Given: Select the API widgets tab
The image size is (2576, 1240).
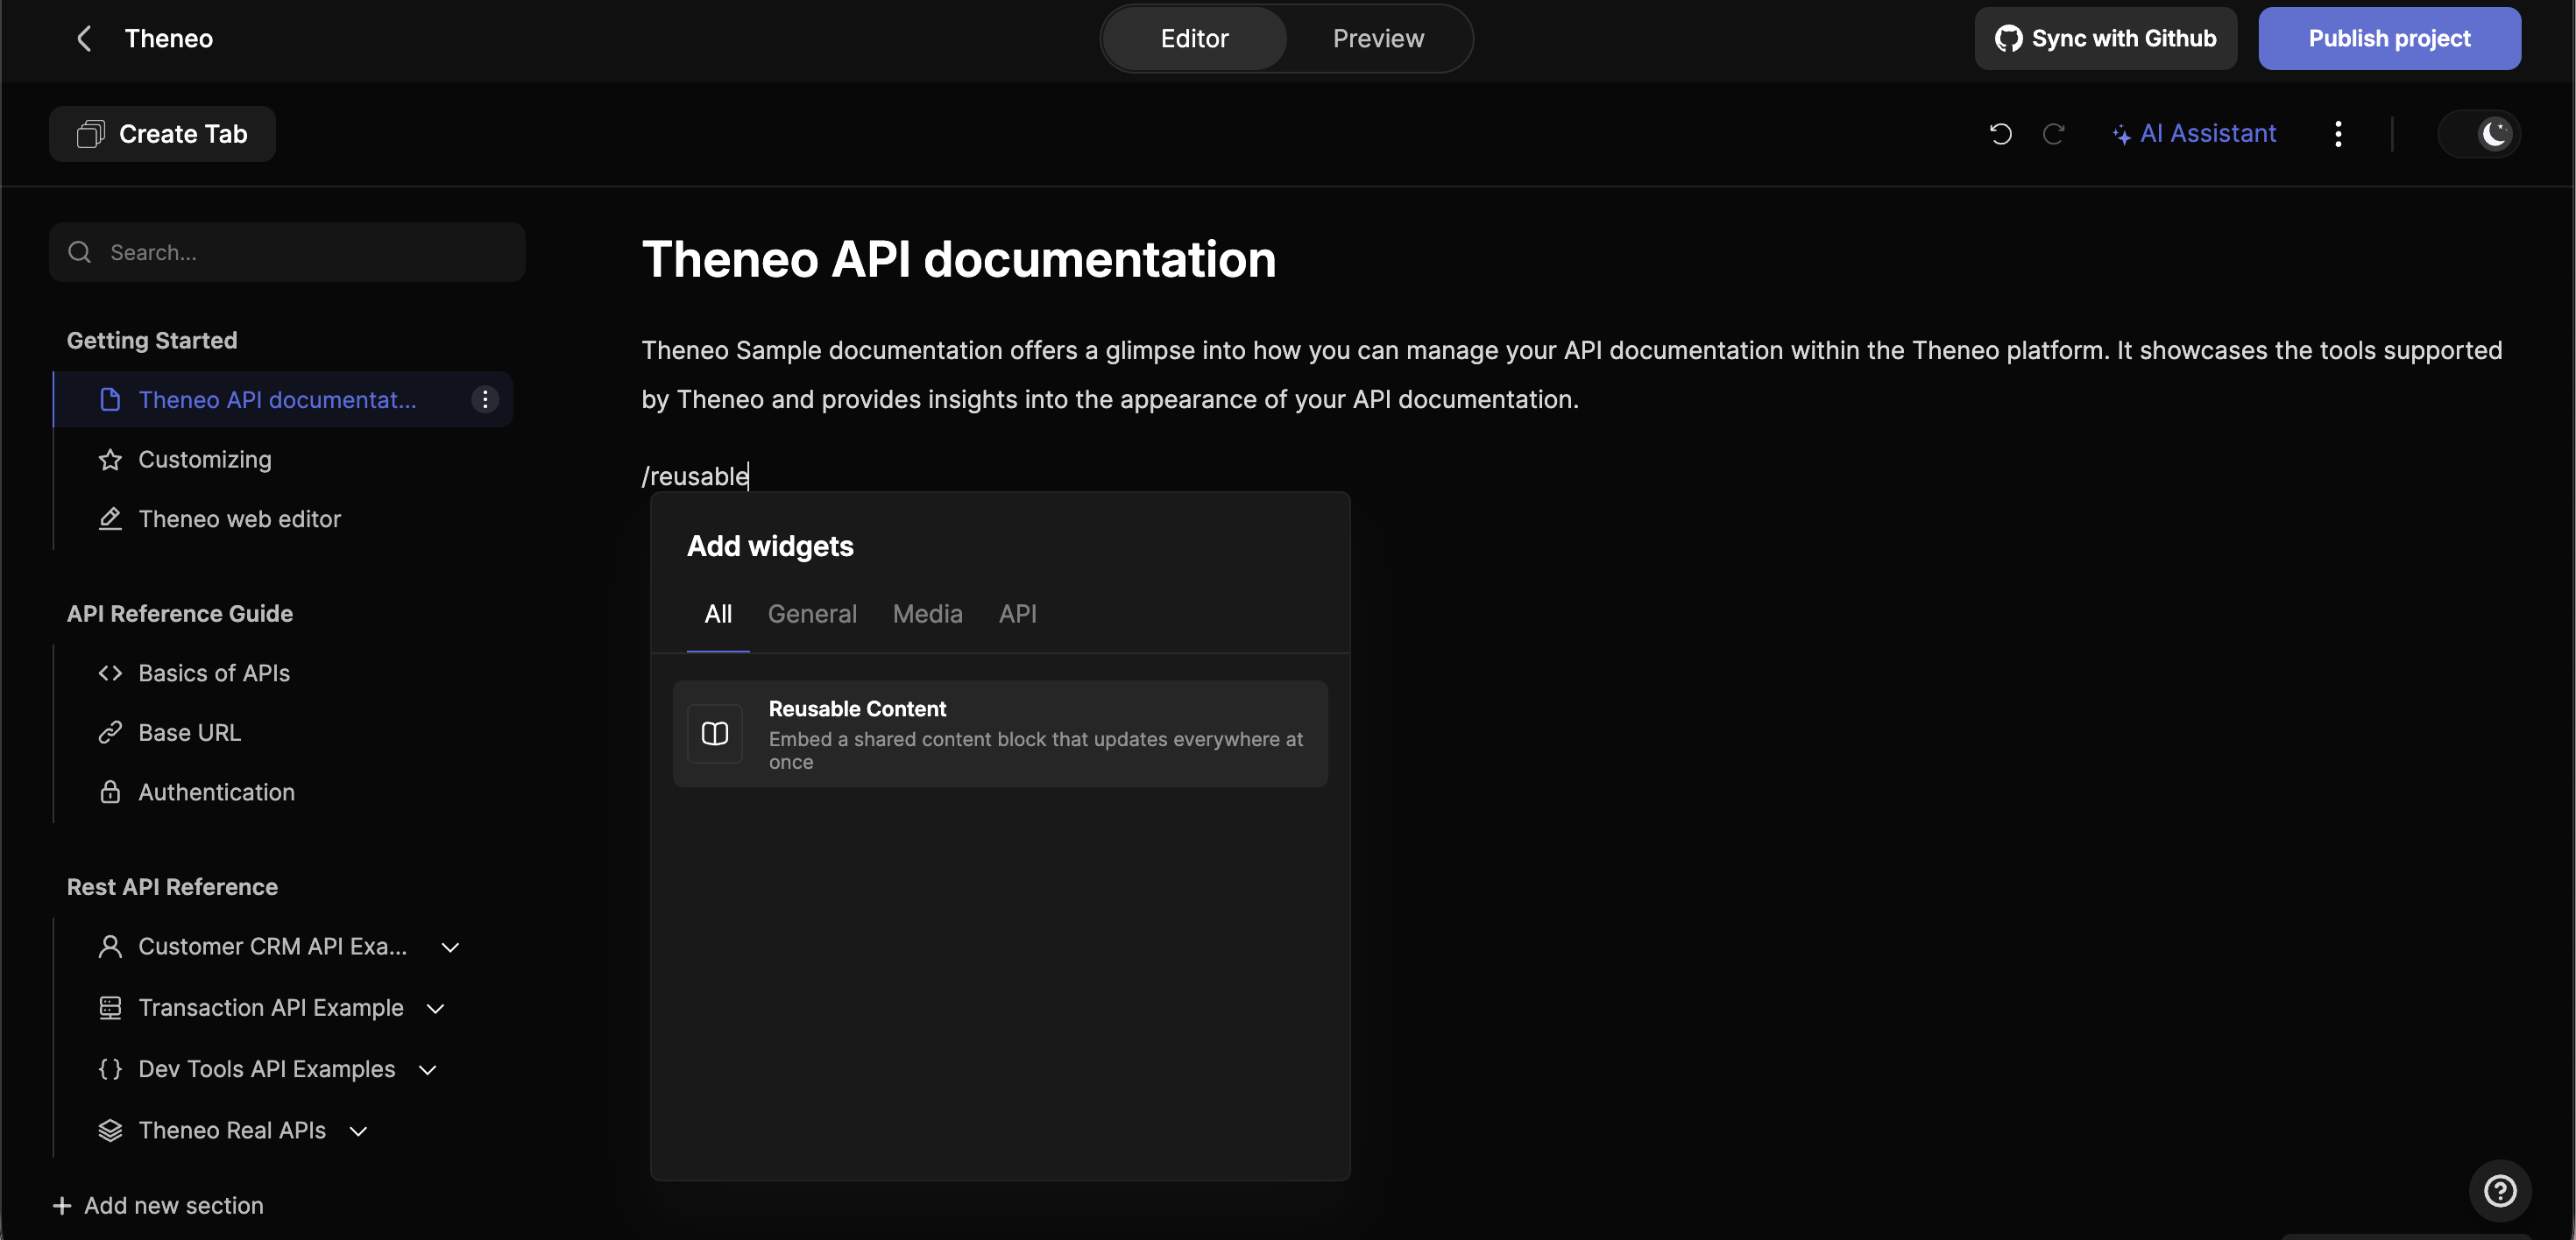Looking at the screenshot, I should (x=1017, y=615).
